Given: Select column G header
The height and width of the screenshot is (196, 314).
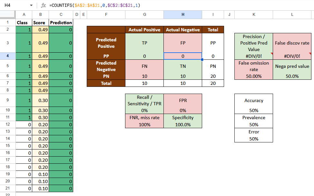Looking at the screenshot, I should (x=144, y=15).
